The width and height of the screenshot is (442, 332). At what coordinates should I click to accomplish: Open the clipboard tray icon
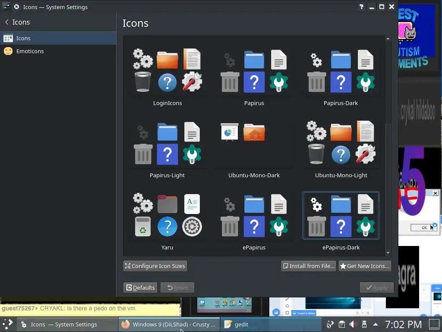pos(342,324)
